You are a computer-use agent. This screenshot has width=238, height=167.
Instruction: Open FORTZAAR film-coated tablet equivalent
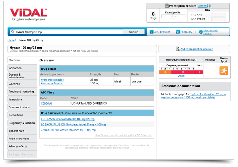[x=68, y=119]
